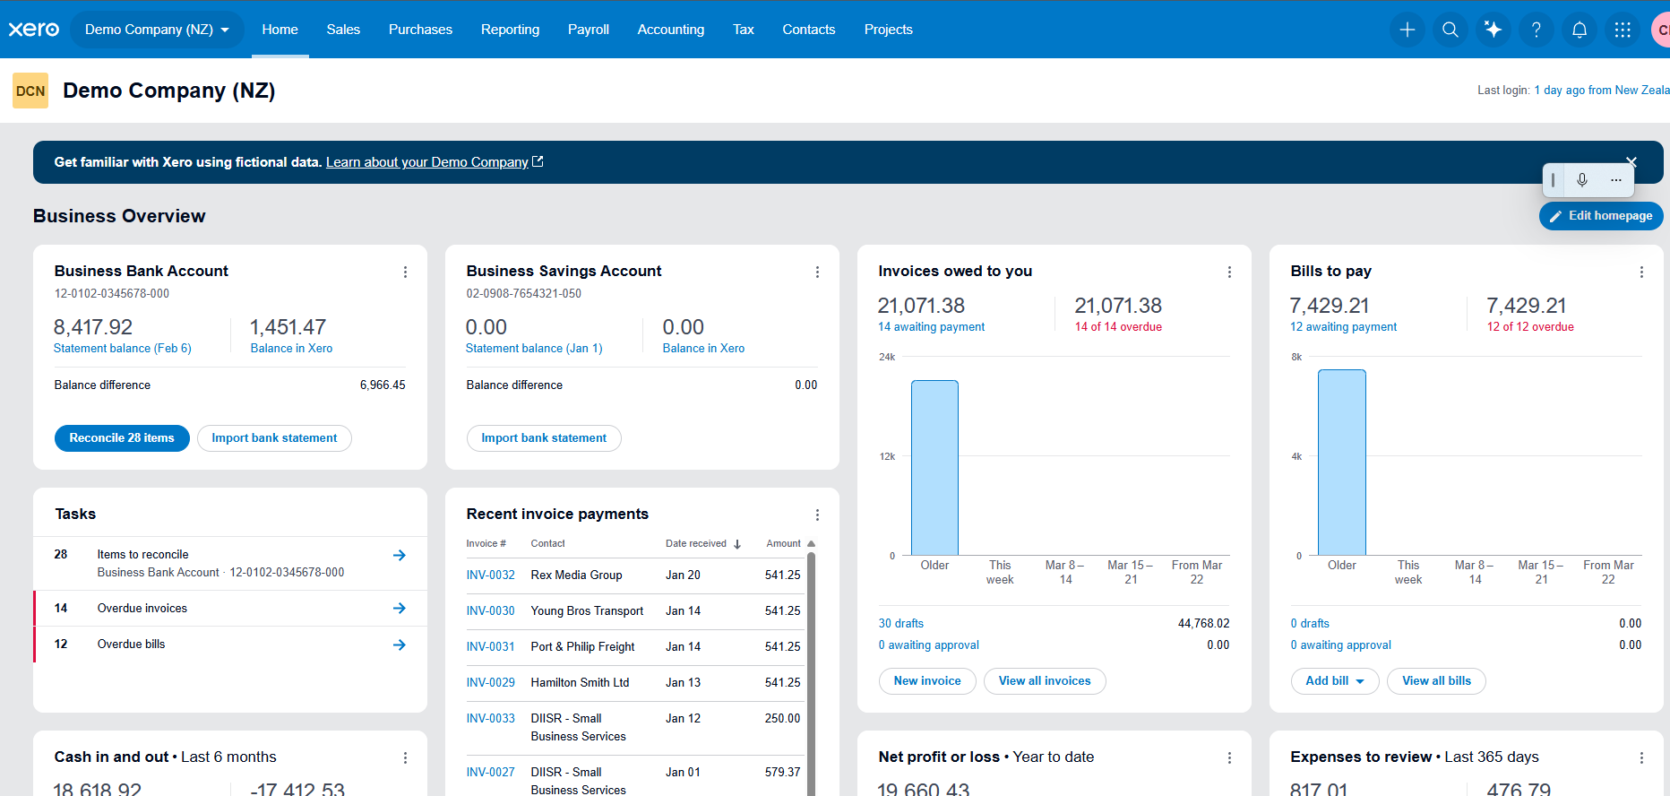This screenshot has width=1670, height=796.
Task: Click the microphone icon in floating toolbar
Action: [1582, 180]
